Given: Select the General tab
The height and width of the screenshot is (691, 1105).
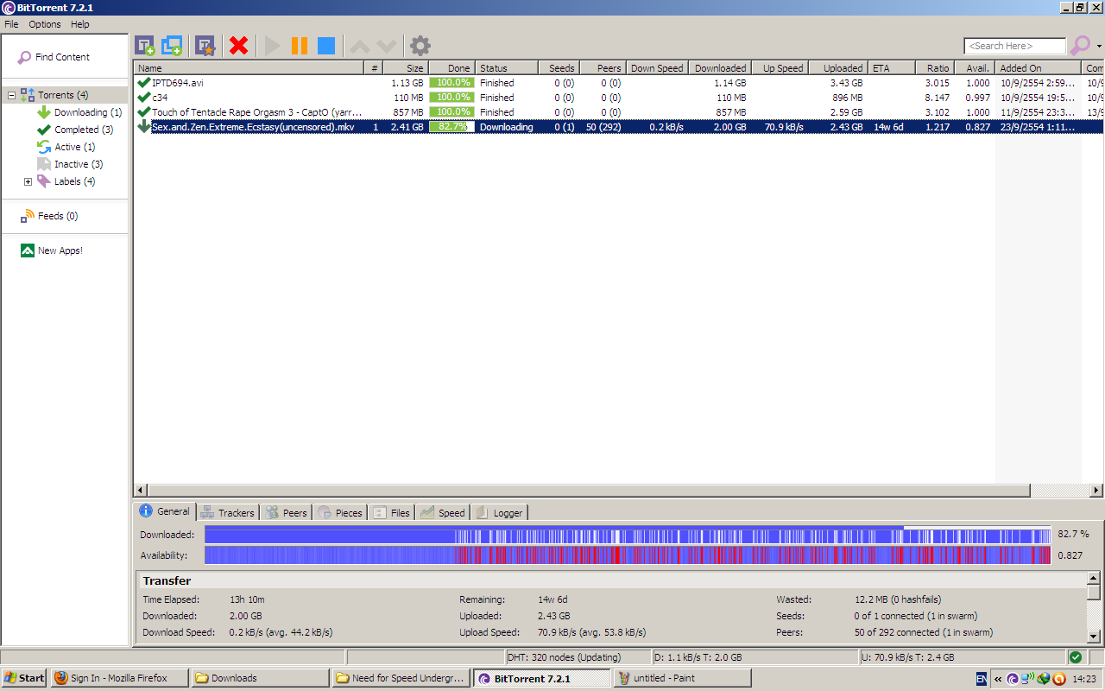Looking at the screenshot, I should pos(165,511).
